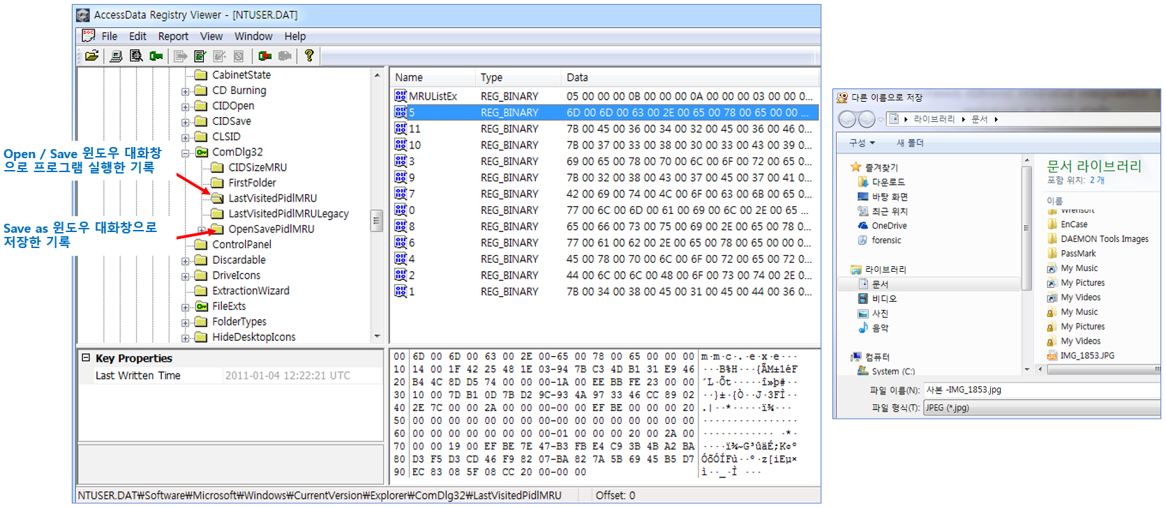1166x508 pixels.
Task: Click the Type column header
Action: click(x=518, y=77)
